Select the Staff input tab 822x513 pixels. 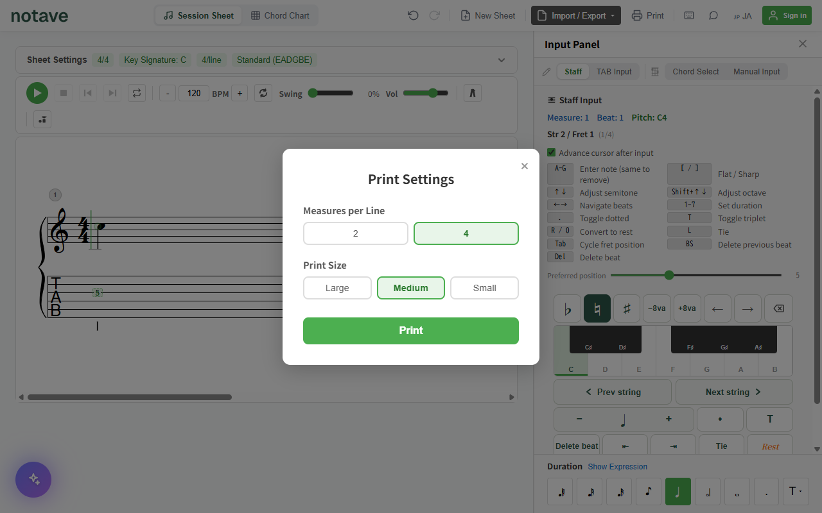[x=573, y=72]
